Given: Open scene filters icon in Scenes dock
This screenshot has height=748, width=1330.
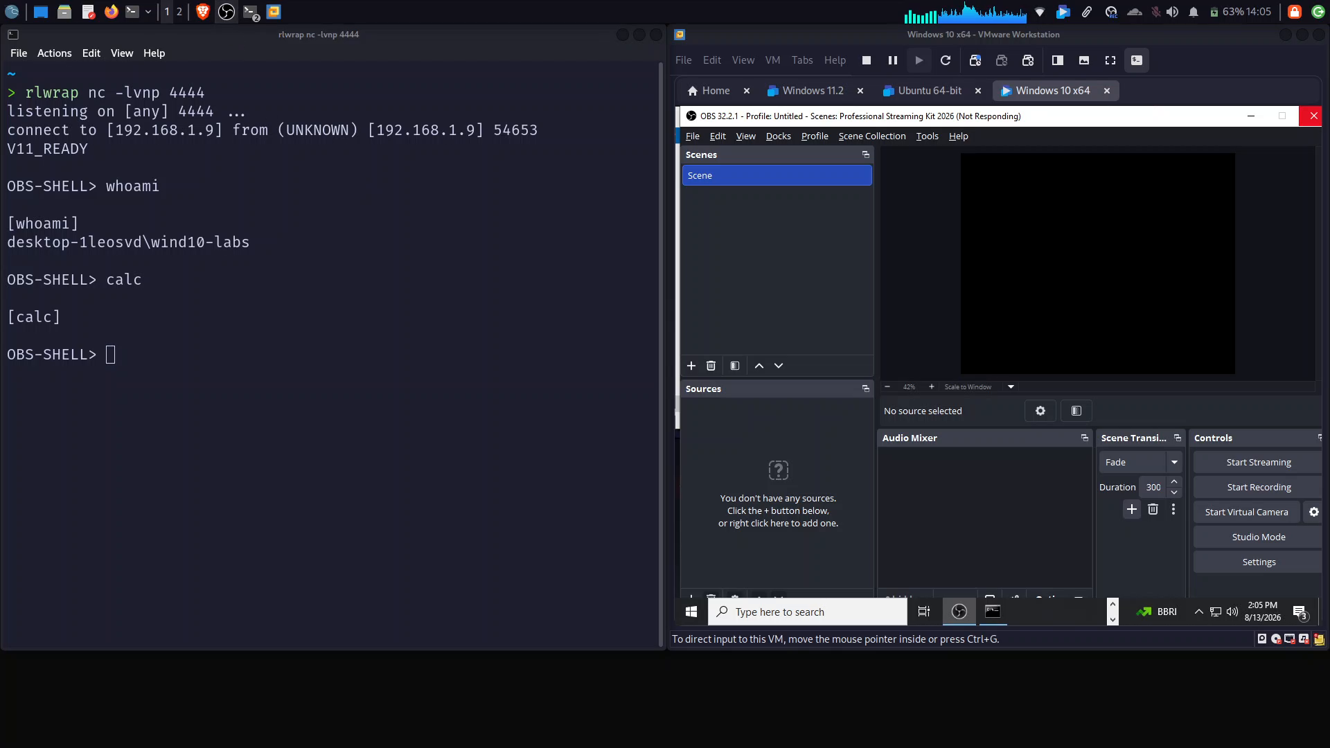Looking at the screenshot, I should coord(735,366).
